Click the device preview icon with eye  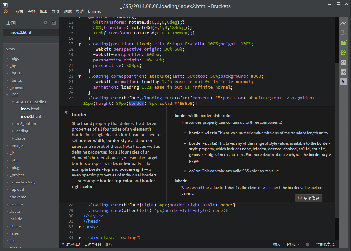pos(343,33)
